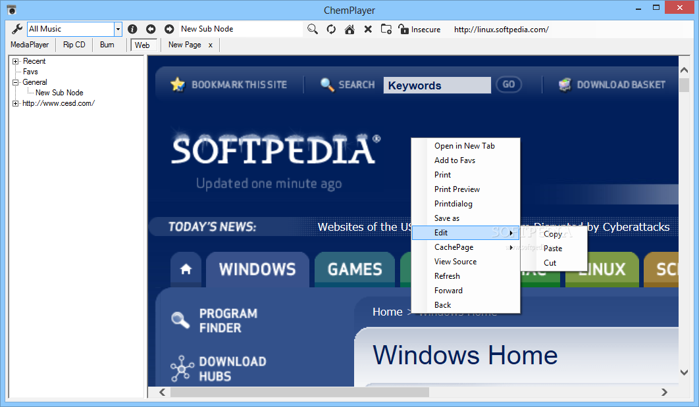Click the vertical scrollbar up arrow
699x407 pixels.
(x=685, y=70)
